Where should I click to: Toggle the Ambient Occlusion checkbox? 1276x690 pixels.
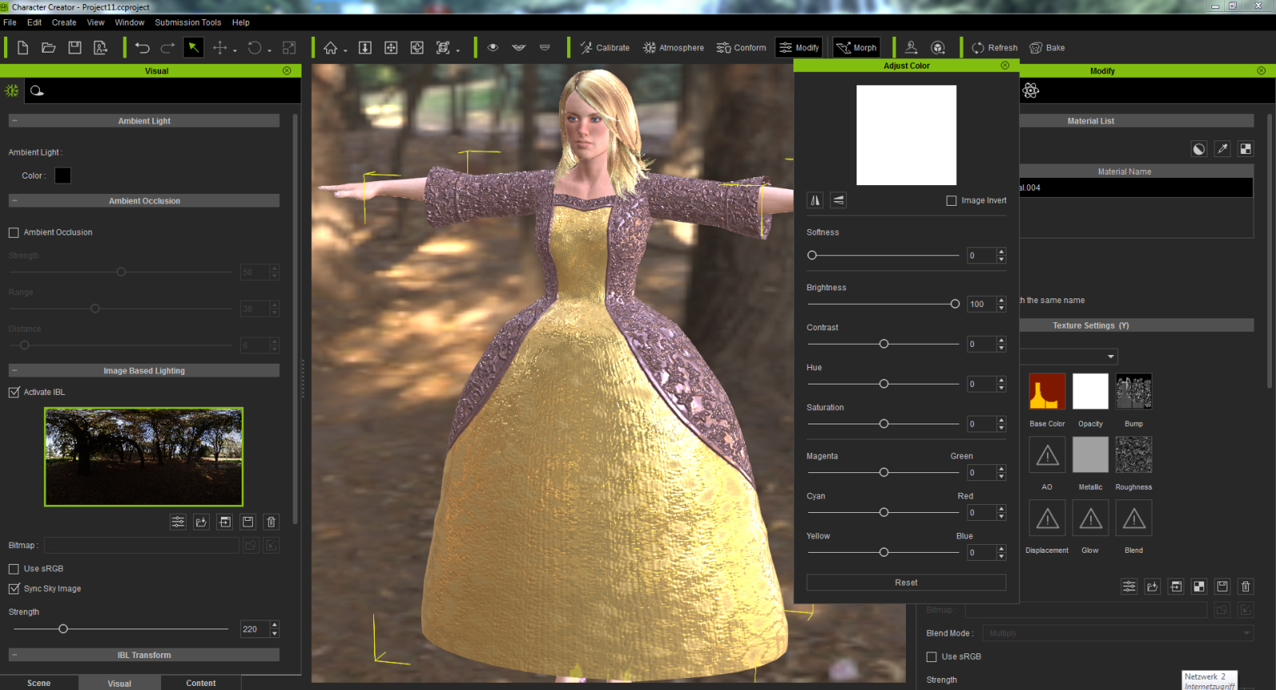coord(14,233)
